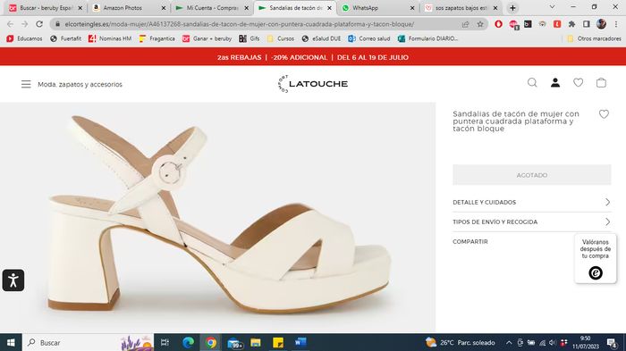Share this page icon in address bar
This screenshot has height=351, width=626.
(466, 24)
